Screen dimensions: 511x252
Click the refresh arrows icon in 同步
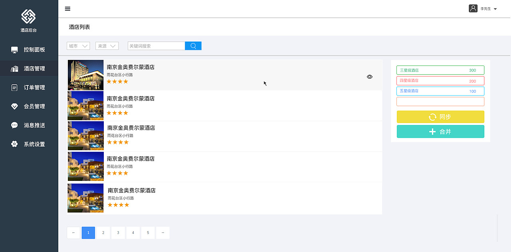[x=432, y=117]
